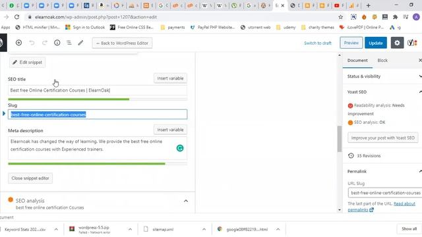Open a new browser tab
This screenshot has height=237, width=422.
coord(368,5)
